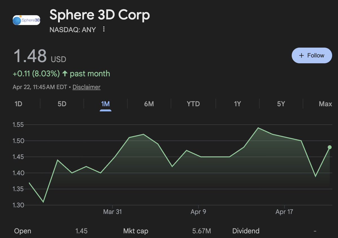Click the Apr 17 axis date label
The width and height of the screenshot is (338, 238).
[284, 212]
